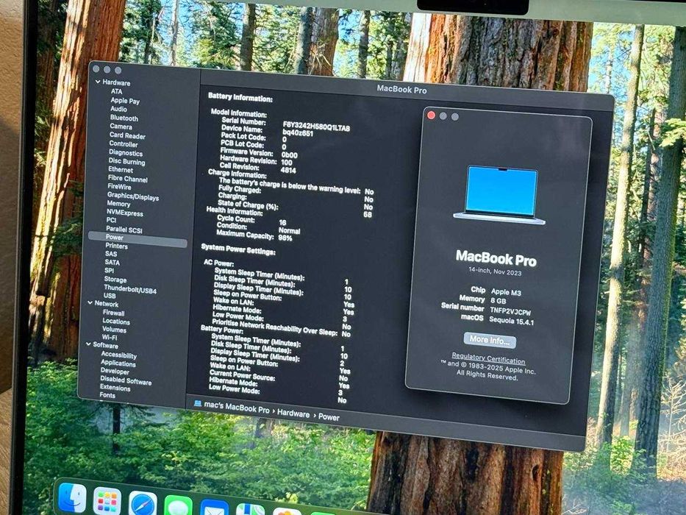Select Ethernet in the sidebar

pos(121,170)
